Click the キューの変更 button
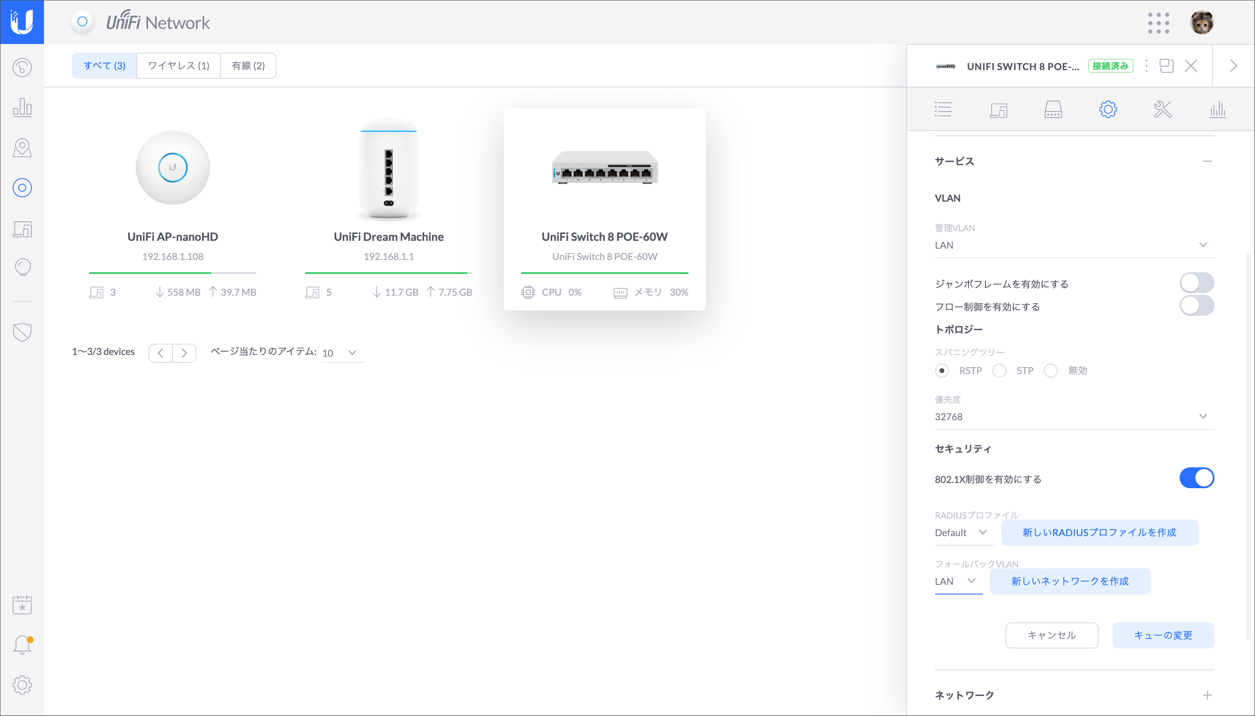 click(x=1163, y=635)
